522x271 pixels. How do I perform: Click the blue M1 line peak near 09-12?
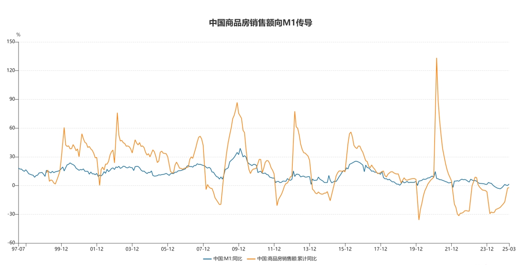[x=240, y=149]
